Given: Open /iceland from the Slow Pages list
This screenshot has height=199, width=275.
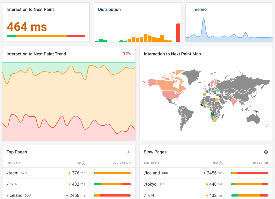Looking at the screenshot, I should click(152, 173).
